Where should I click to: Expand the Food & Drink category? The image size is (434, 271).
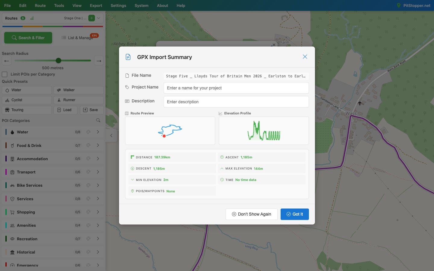click(98, 145)
